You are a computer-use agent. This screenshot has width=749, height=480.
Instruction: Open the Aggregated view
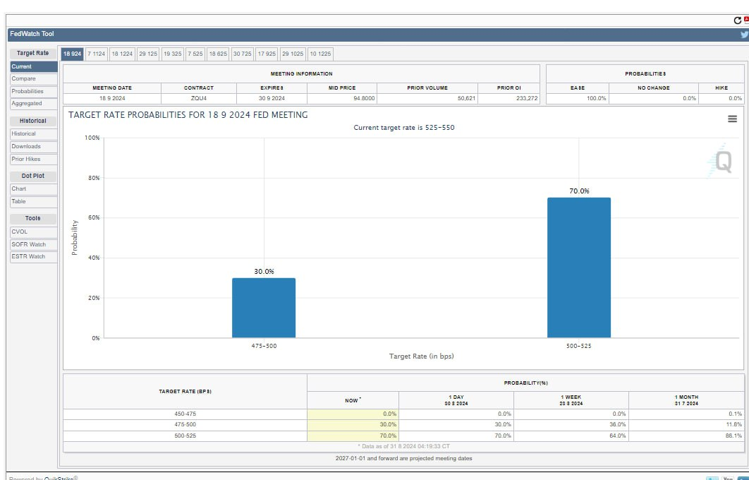33,104
